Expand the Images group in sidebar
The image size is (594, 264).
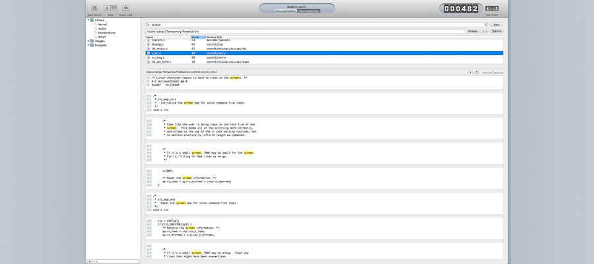tap(89, 41)
